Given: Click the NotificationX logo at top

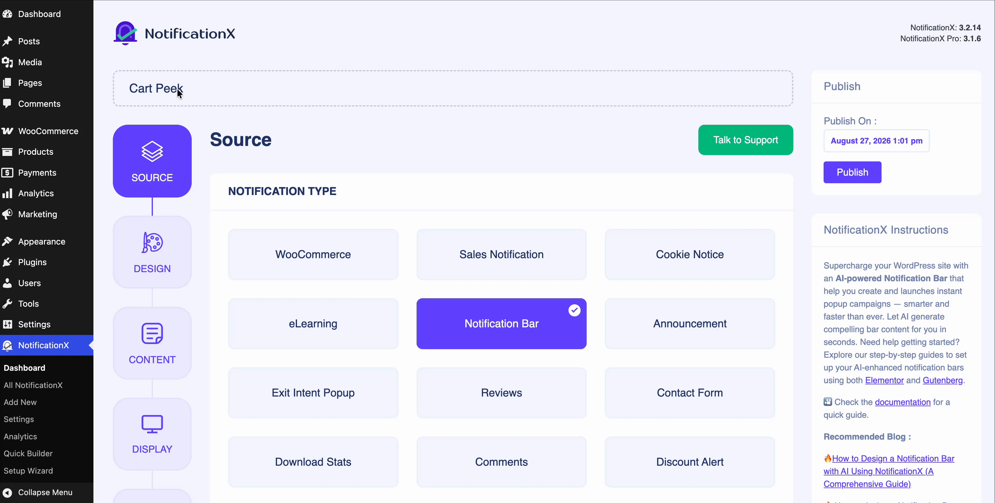Looking at the screenshot, I should pyautogui.click(x=174, y=33).
